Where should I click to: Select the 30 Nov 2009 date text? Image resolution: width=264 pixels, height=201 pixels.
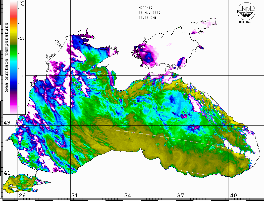149,13
